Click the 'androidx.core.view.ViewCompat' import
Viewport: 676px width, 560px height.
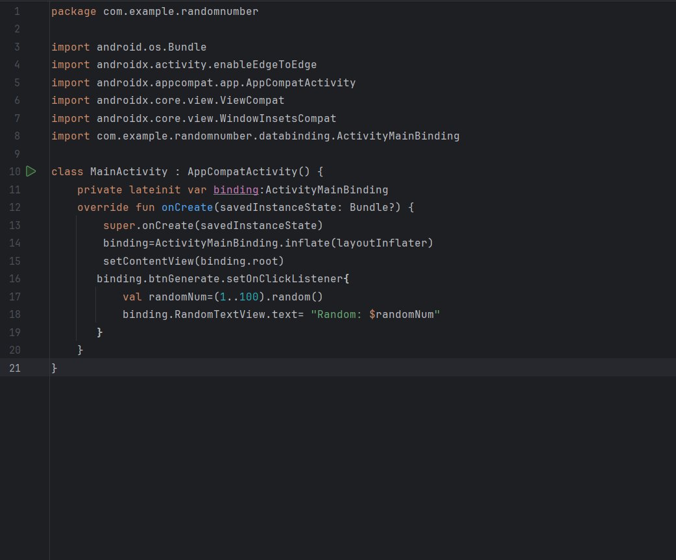coord(191,101)
